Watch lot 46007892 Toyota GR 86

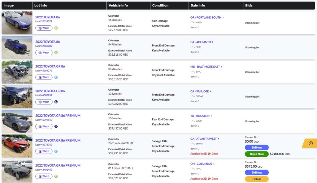coord(44,102)
